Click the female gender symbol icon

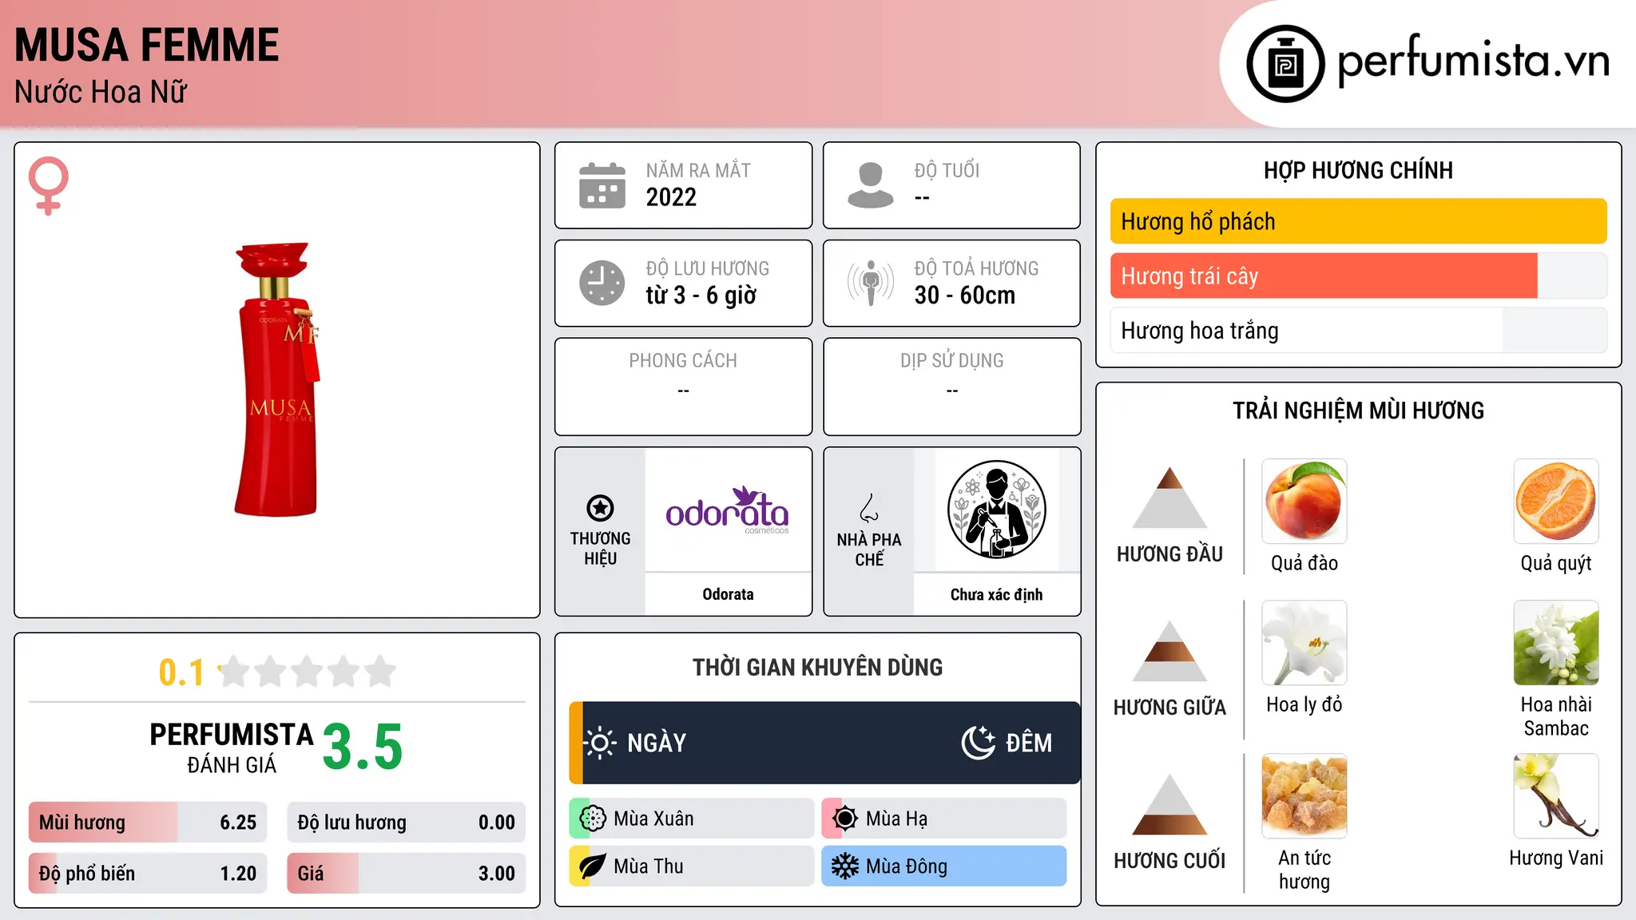pyautogui.click(x=49, y=185)
